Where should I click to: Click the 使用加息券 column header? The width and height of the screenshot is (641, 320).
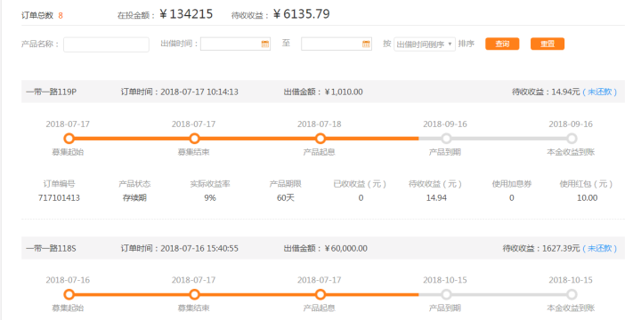[512, 184]
